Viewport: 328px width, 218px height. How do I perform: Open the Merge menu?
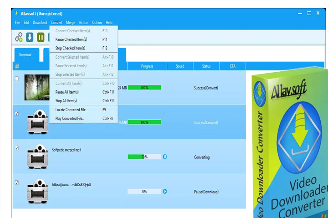[71, 23]
